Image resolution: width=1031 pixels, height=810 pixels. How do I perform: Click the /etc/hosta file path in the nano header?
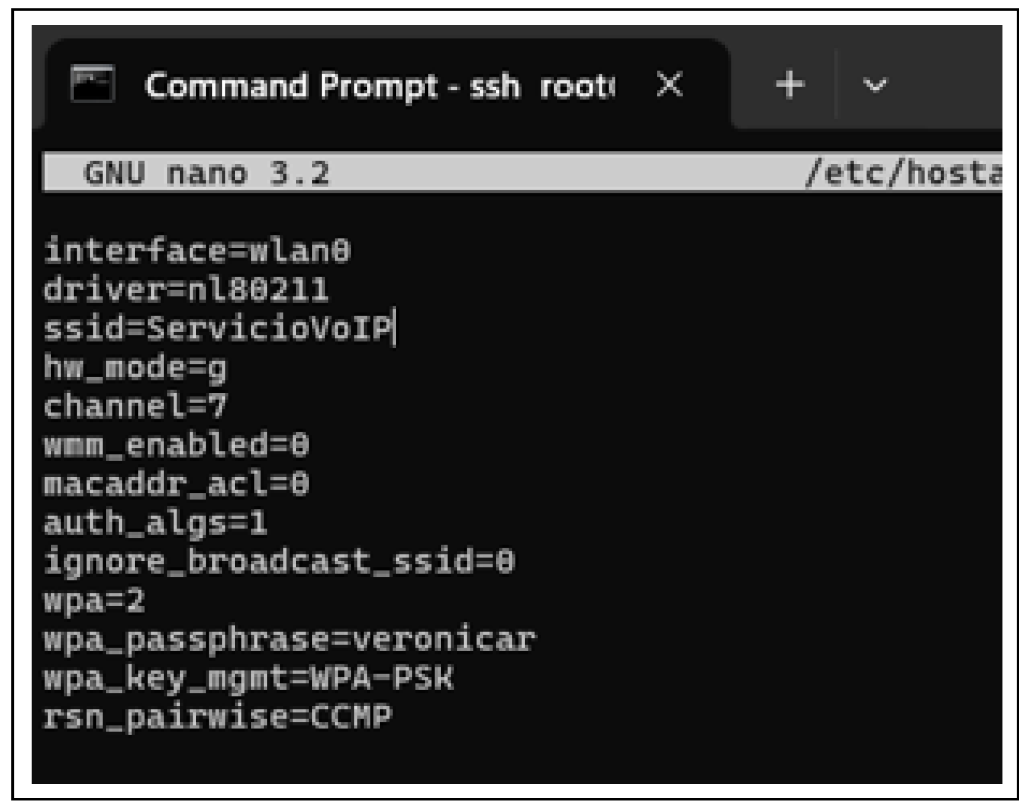pos(903,173)
